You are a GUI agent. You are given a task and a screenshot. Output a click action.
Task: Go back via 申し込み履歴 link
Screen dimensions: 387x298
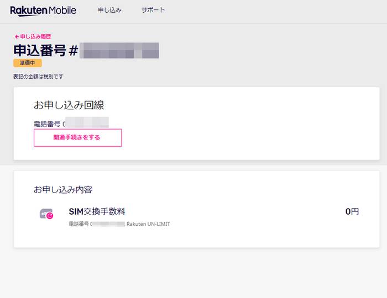tap(33, 36)
